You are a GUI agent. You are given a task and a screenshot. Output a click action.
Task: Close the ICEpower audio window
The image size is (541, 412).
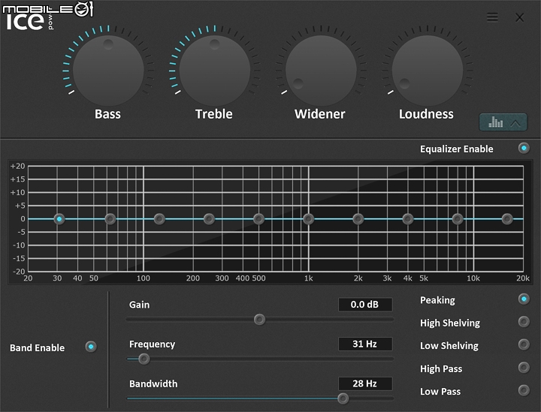click(x=520, y=17)
